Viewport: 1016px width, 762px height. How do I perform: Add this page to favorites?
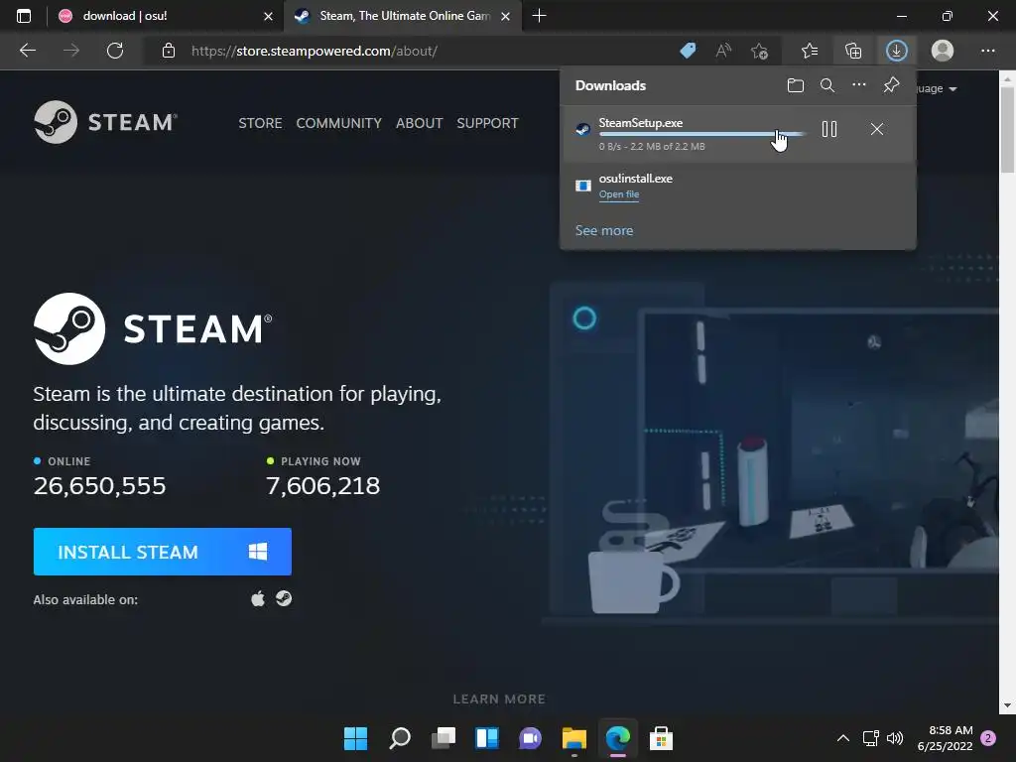(x=759, y=51)
